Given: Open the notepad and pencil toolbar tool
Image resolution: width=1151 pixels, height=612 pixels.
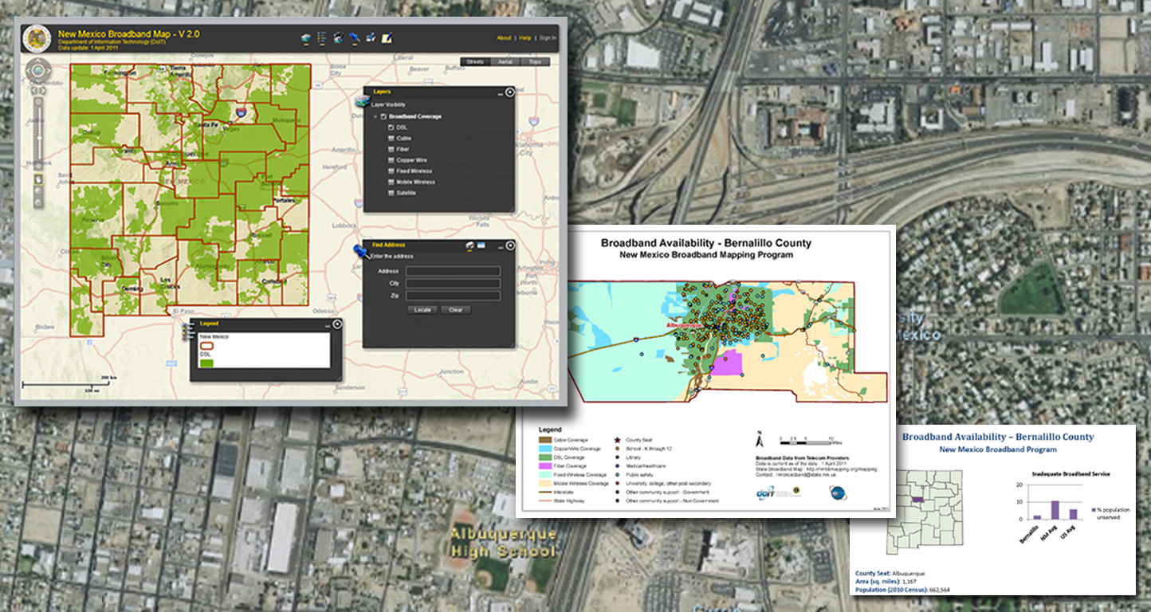Looking at the screenshot, I should [x=387, y=38].
